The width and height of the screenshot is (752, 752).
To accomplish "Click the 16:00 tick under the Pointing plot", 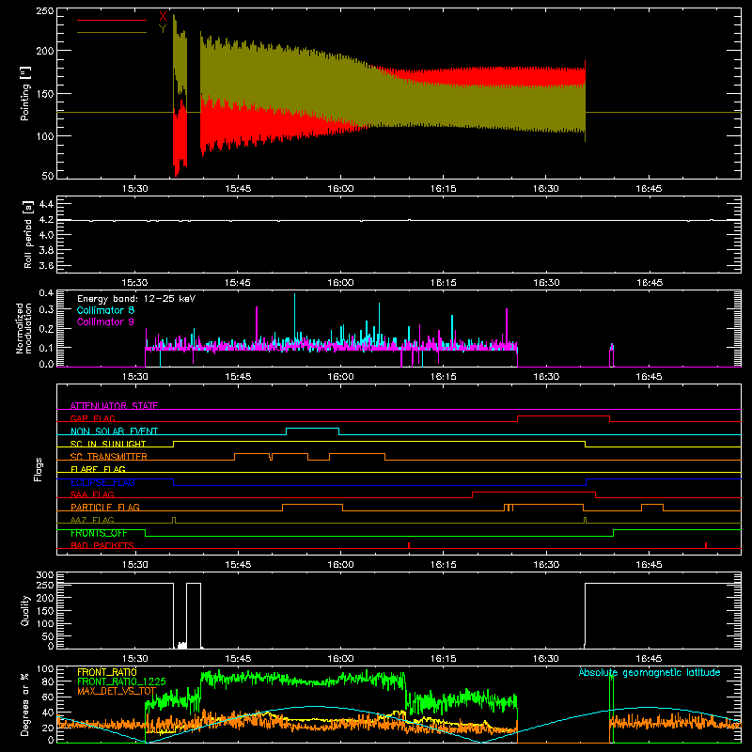I will 340,189.
